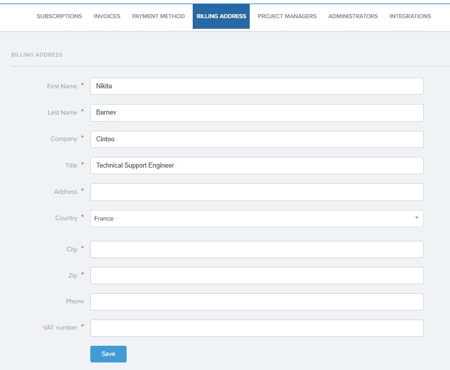
Task: Go to the Payment Method tab
Action: 158,16
